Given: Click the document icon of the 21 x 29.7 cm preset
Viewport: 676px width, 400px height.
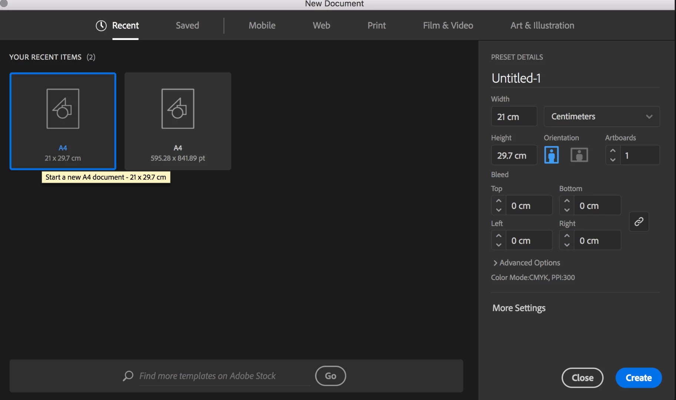Looking at the screenshot, I should 63,109.
